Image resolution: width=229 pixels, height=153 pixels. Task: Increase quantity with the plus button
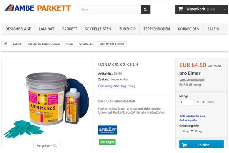pyautogui.click(x=203, y=102)
